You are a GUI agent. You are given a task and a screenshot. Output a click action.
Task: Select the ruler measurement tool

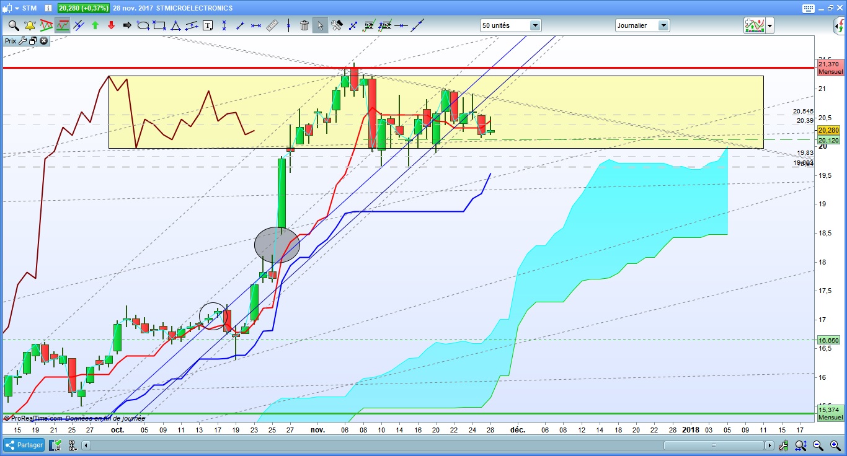(272, 25)
